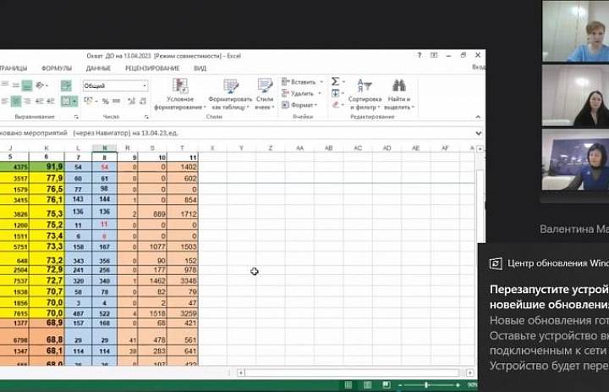Viewport: 609px width, 392px height.
Task: Open Найти и выделить menu
Action: click(x=399, y=94)
